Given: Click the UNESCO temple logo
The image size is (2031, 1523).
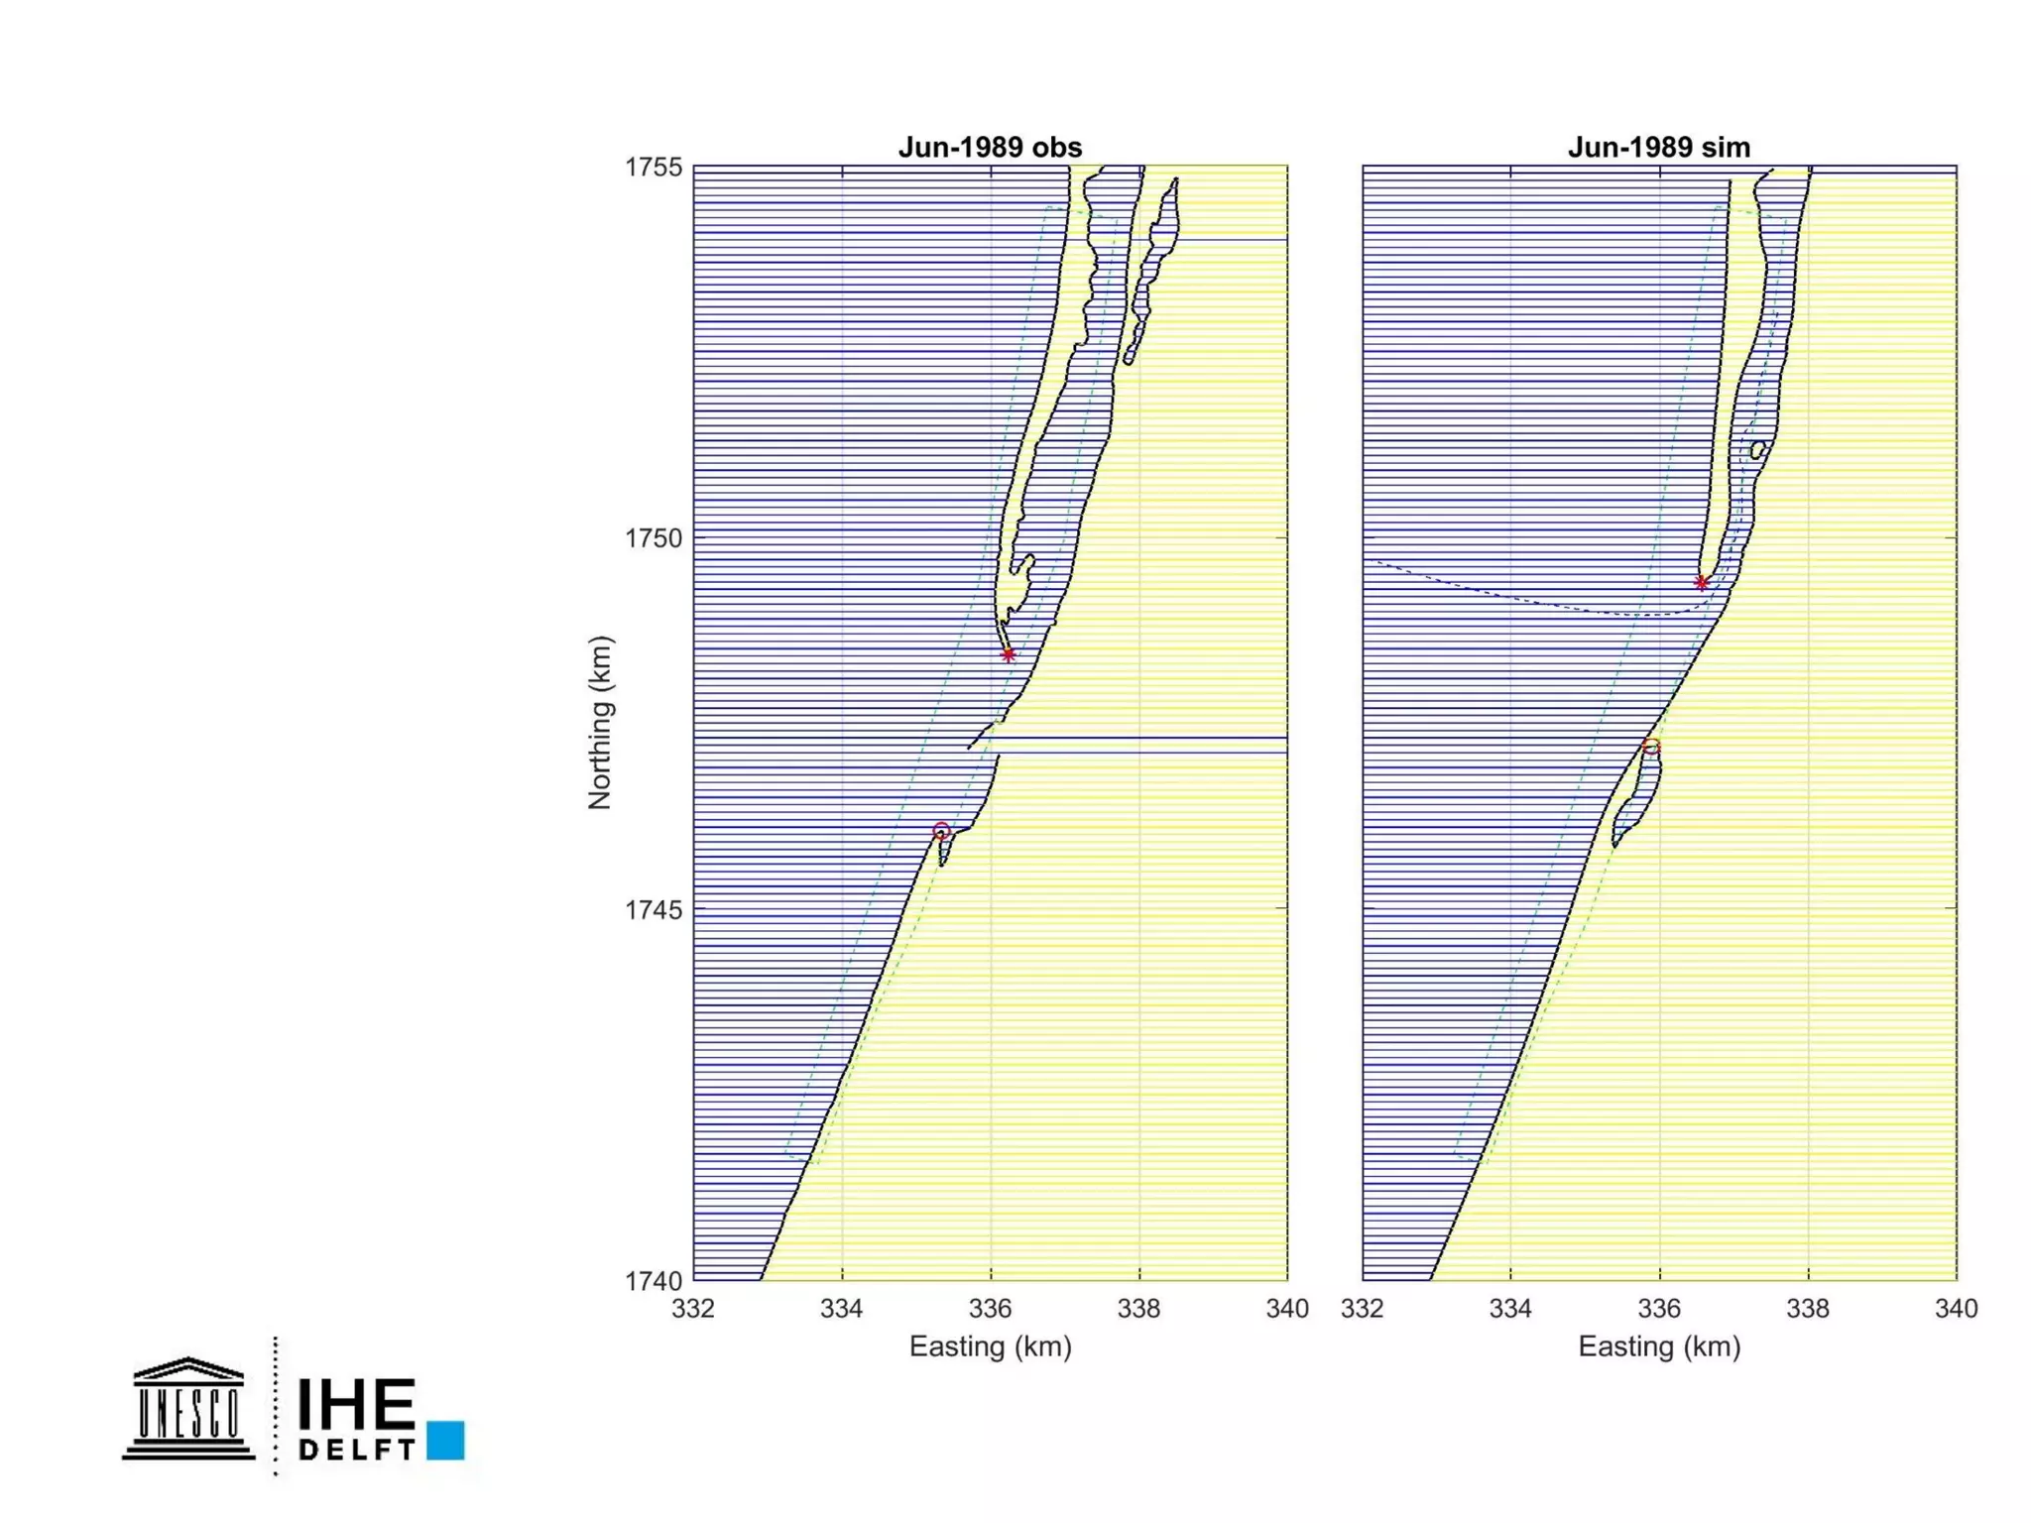Looking at the screenshot, I should point(188,1409).
